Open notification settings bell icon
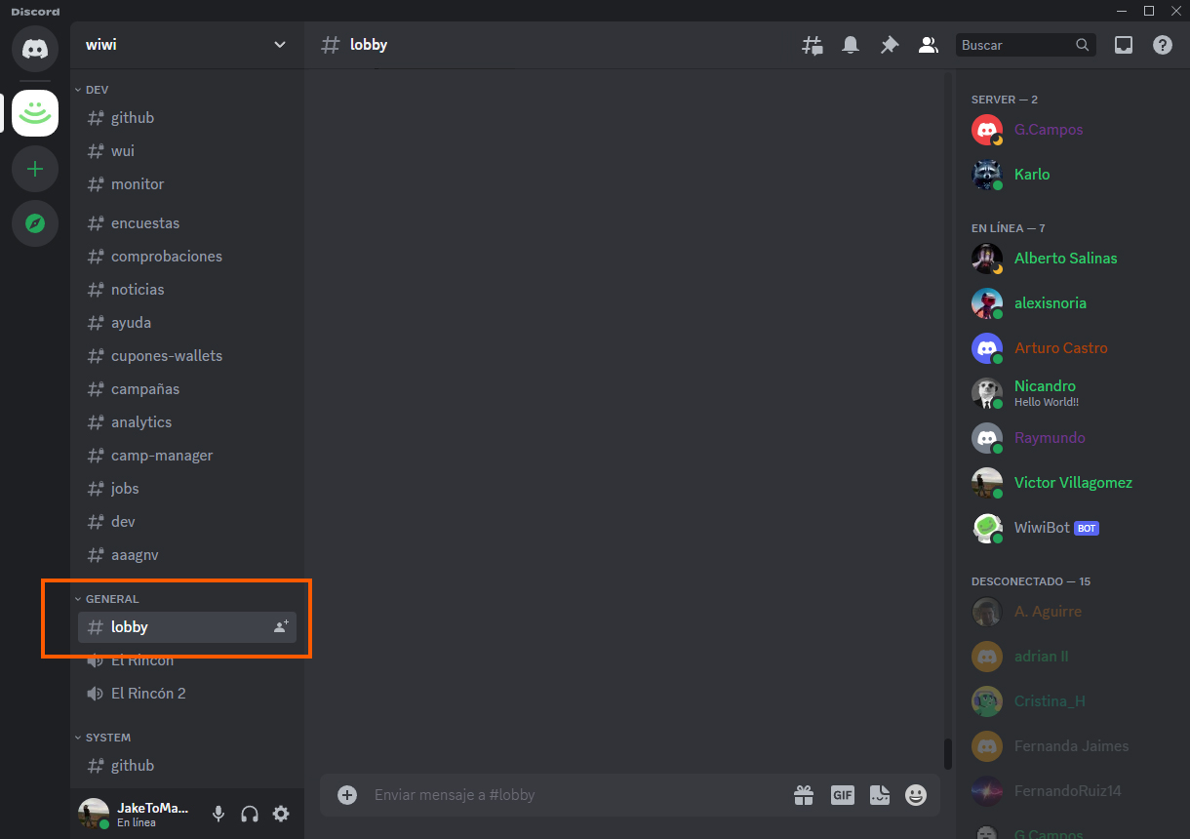This screenshot has height=839, width=1190. coord(851,45)
